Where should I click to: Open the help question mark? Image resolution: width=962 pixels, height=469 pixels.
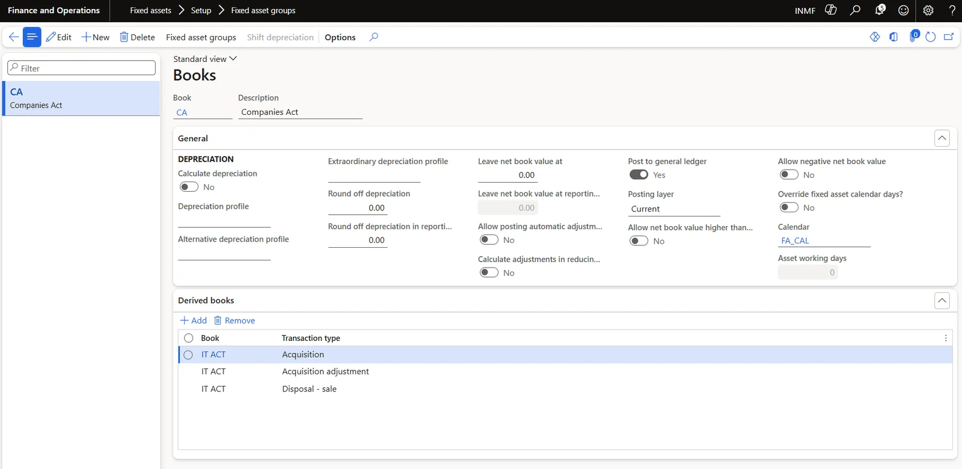[x=952, y=10]
